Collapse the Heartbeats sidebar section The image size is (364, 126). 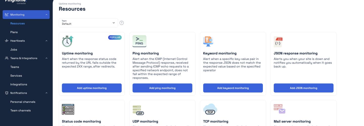[x=46, y=41]
